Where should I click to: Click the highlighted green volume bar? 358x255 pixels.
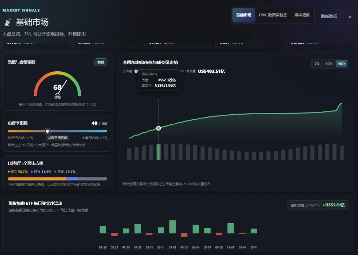pyautogui.click(x=158, y=152)
